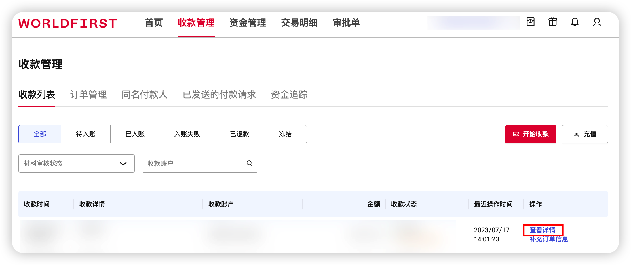
Task: Select the 冻结 status filter
Action: pos(285,134)
